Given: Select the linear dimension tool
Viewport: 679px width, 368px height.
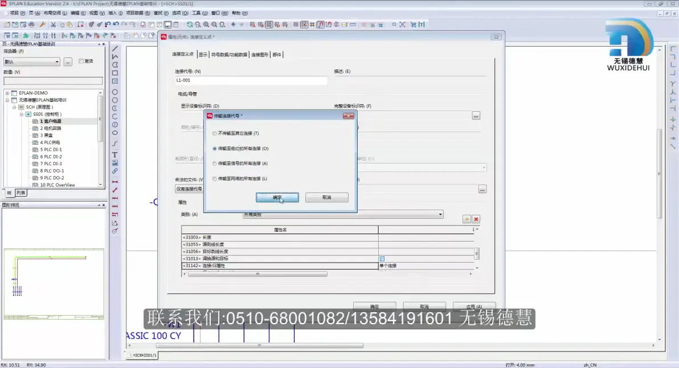Looking at the screenshot, I should 114,182.
